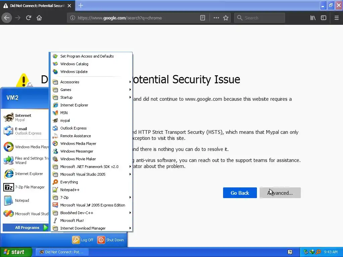Launch Windows Movie Maker
The height and width of the screenshot is (257, 343).
point(91,159)
